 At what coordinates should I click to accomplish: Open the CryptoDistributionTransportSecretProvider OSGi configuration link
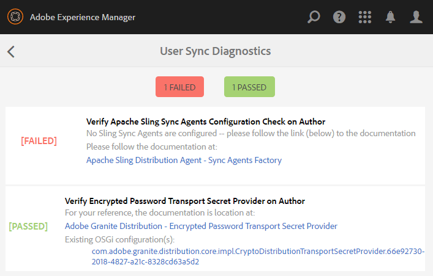(x=254, y=256)
